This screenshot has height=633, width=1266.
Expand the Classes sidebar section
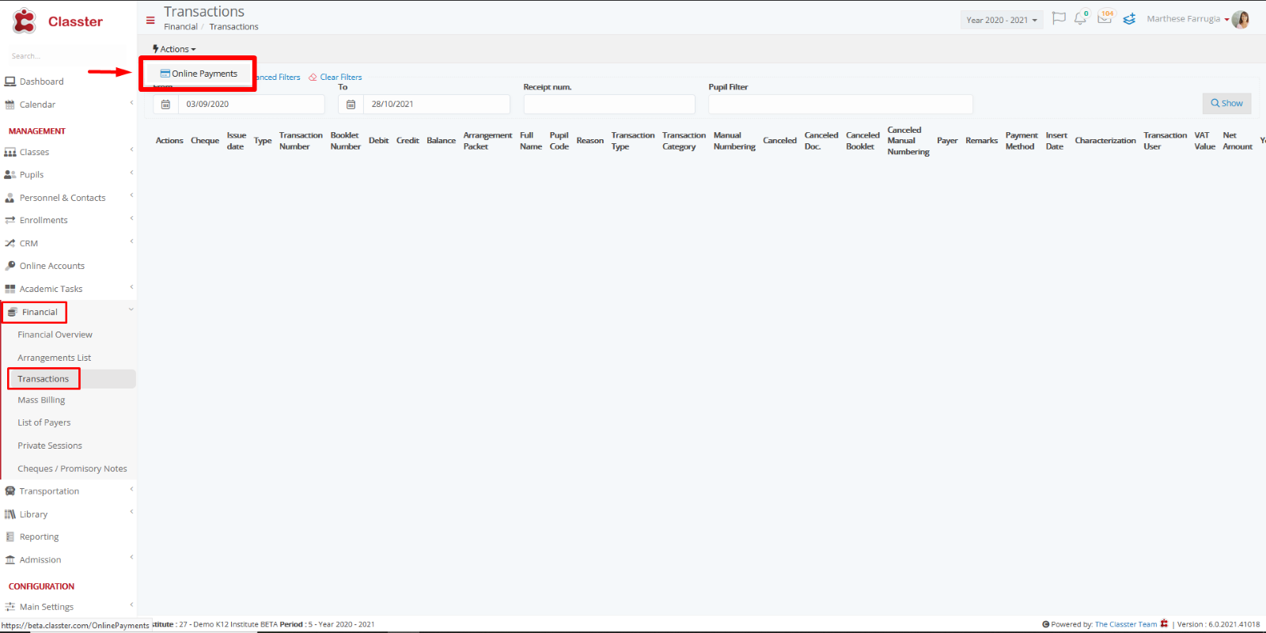tap(131, 150)
